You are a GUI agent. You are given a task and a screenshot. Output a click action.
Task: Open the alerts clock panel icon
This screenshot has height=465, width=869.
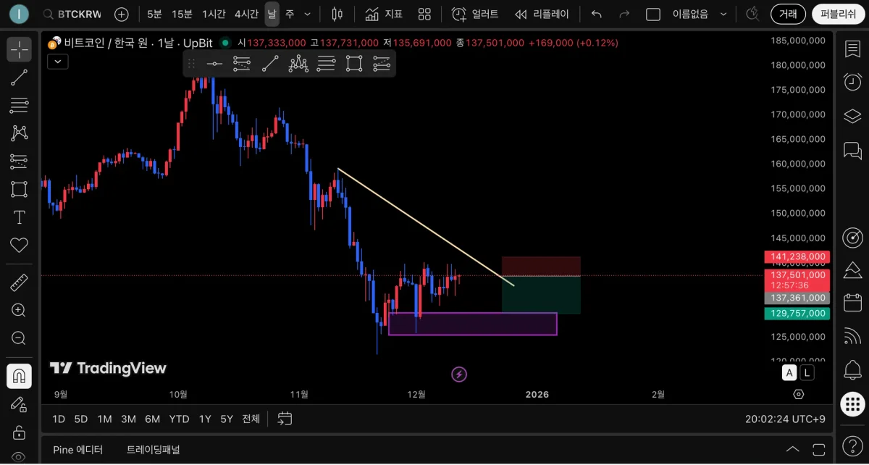(x=852, y=83)
